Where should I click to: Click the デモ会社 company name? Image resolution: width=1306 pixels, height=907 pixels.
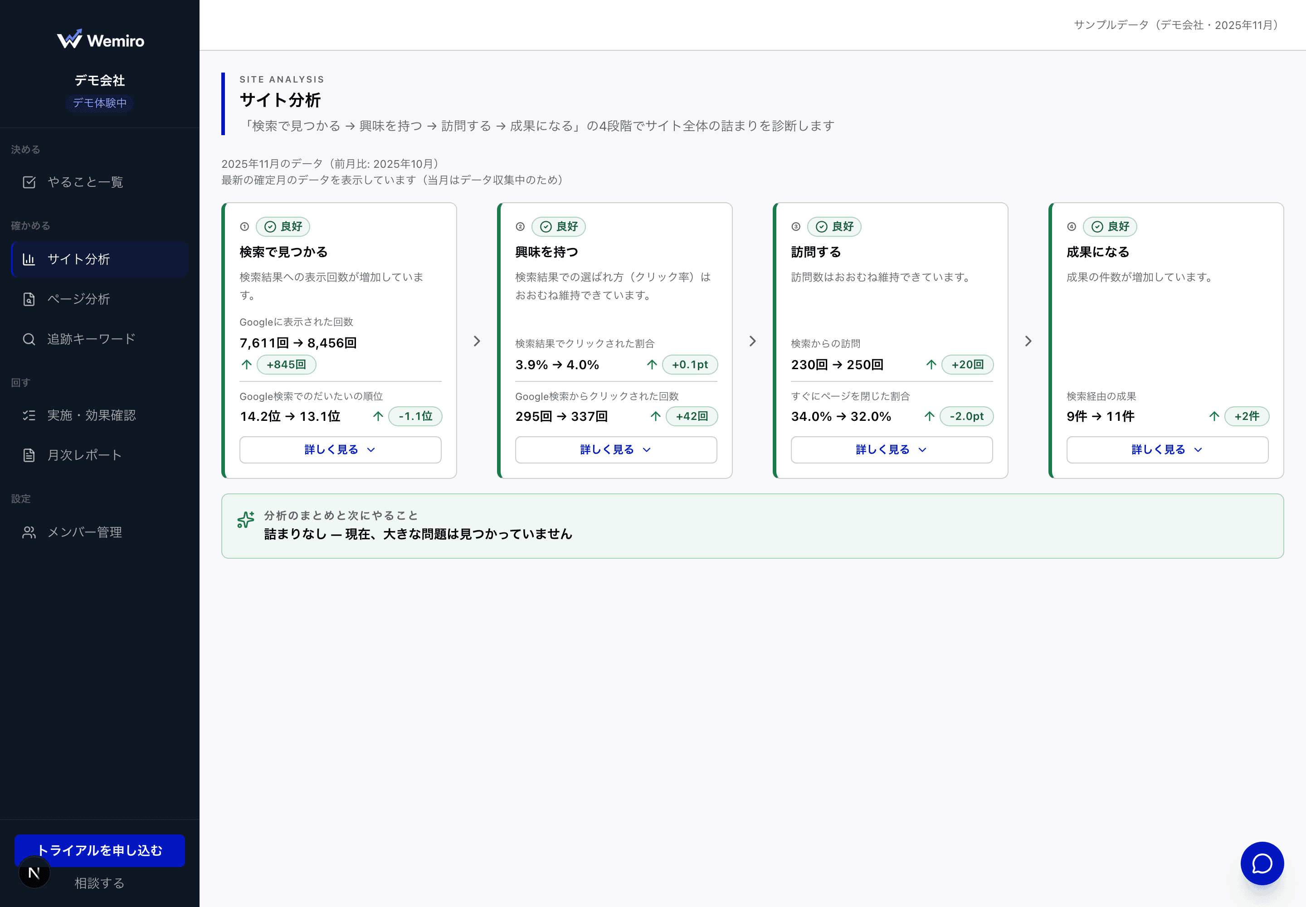click(x=99, y=81)
